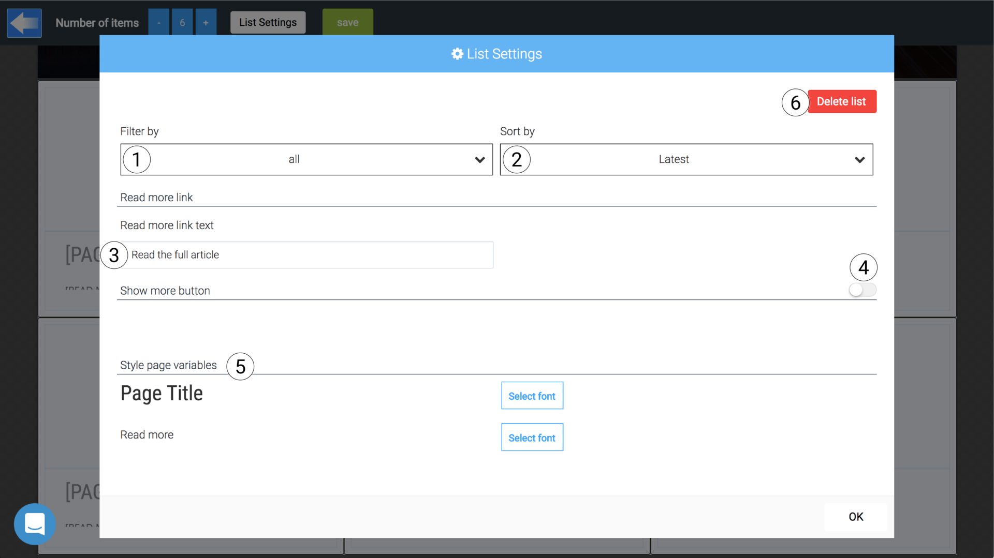Image resolution: width=994 pixels, height=558 pixels.
Task: Click the plus button to increase item count
Action: 206,22
